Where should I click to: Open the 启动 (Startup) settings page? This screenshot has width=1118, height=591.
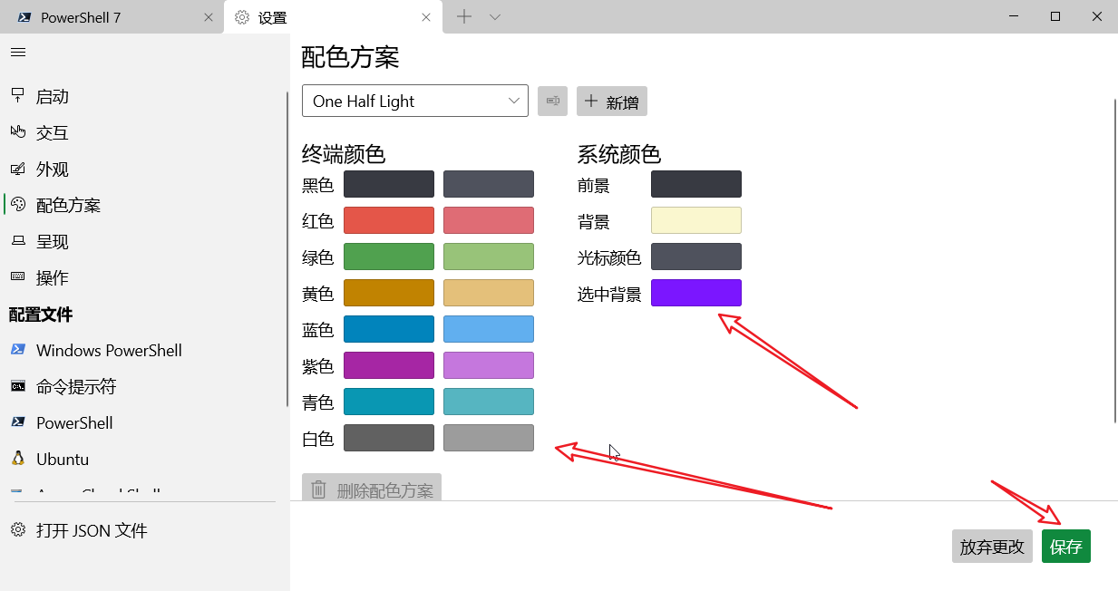[x=52, y=95]
